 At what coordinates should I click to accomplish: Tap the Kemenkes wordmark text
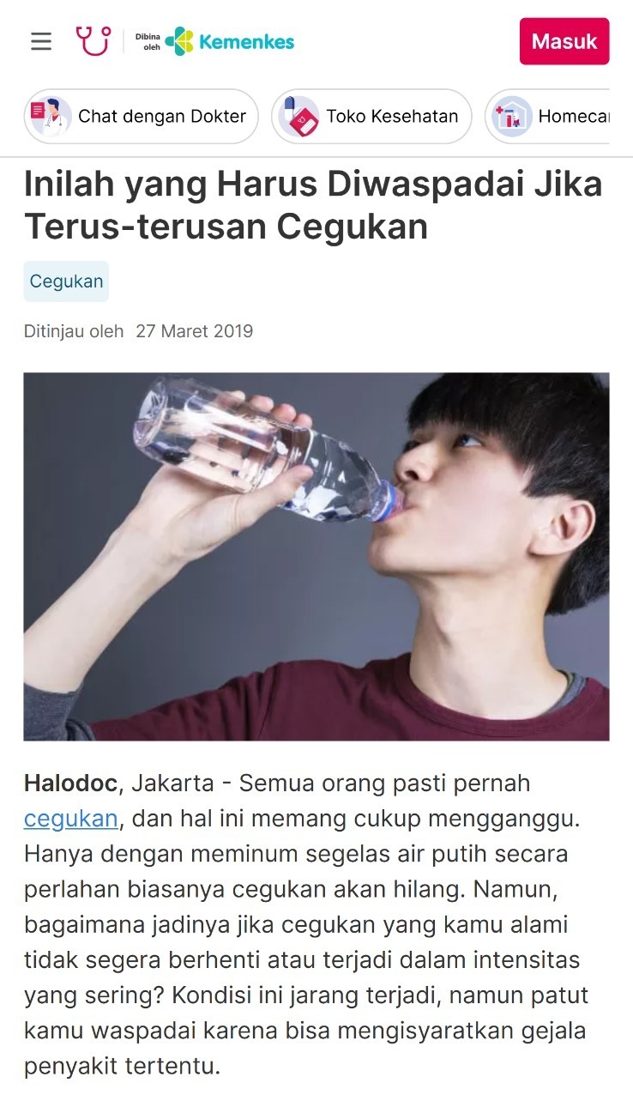(247, 41)
